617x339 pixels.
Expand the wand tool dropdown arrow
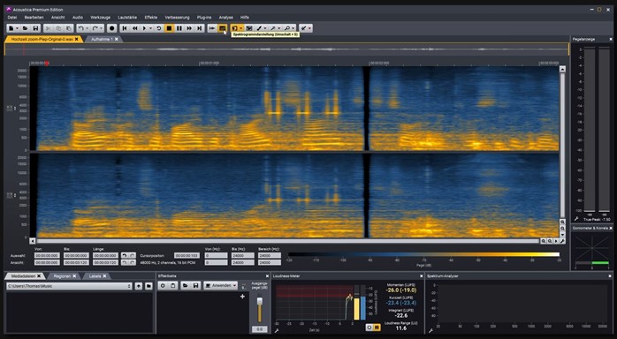[x=279, y=28]
